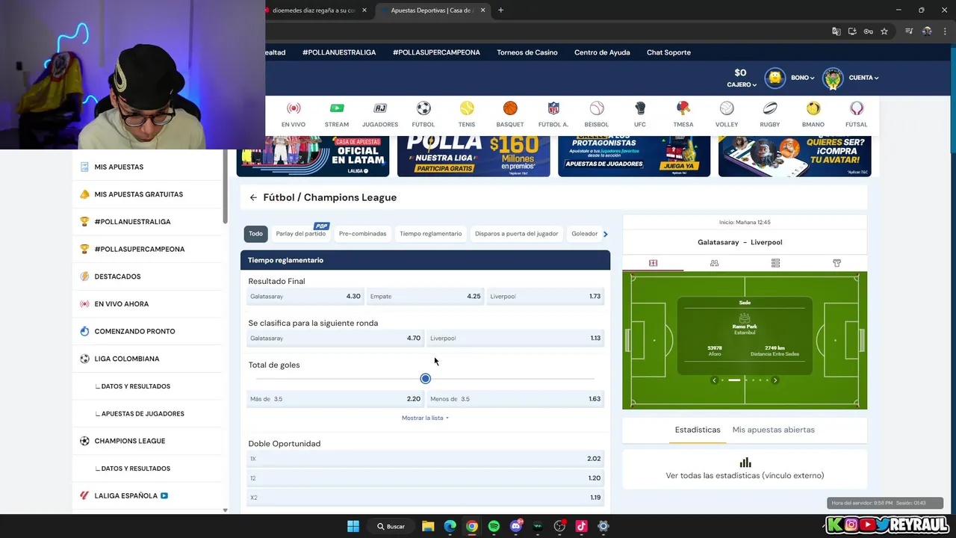Screen dimensions: 956x538
Task: Open File Explorer from the taskbar
Action: [x=428, y=526]
